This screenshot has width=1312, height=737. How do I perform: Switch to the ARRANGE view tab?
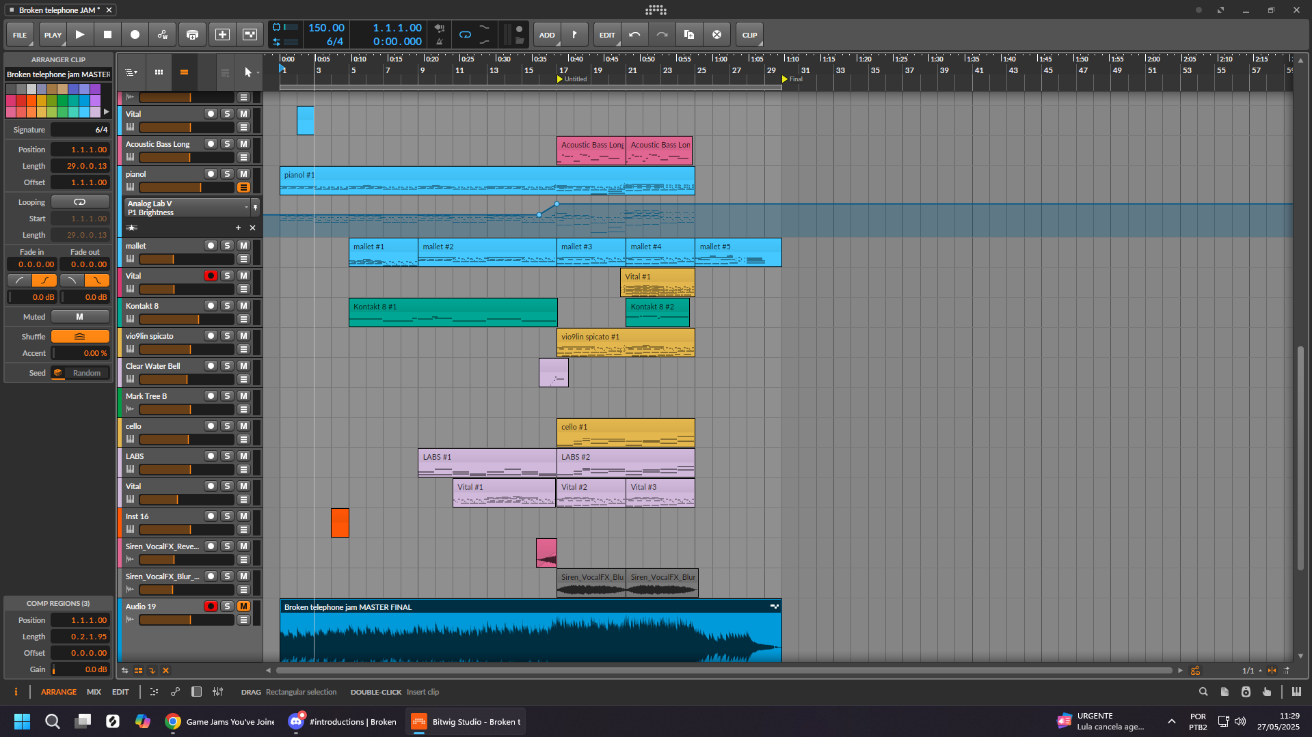(x=59, y=692)
